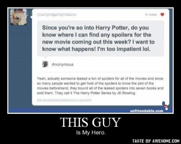Viewport: 181px width, 144px height.
Task: Click the blogger's blurred avatar thumbnail
Action: coord(18,17)
